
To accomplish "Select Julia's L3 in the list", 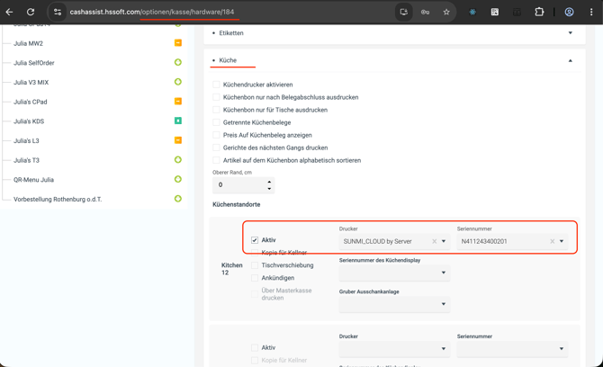I will pos(26,140).
